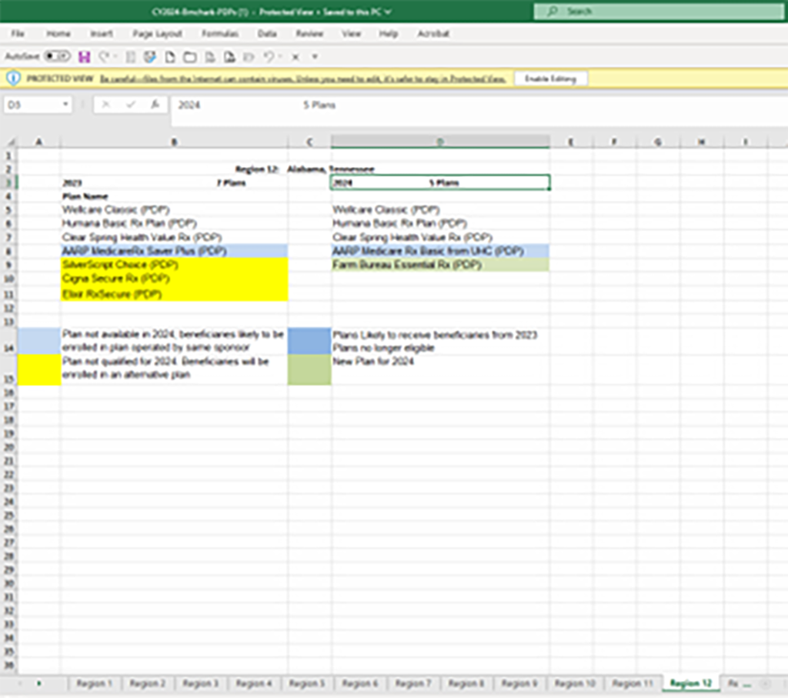Open the Home ribbon tab
This screenshot has width=788, height=698.
click(58, 34)
